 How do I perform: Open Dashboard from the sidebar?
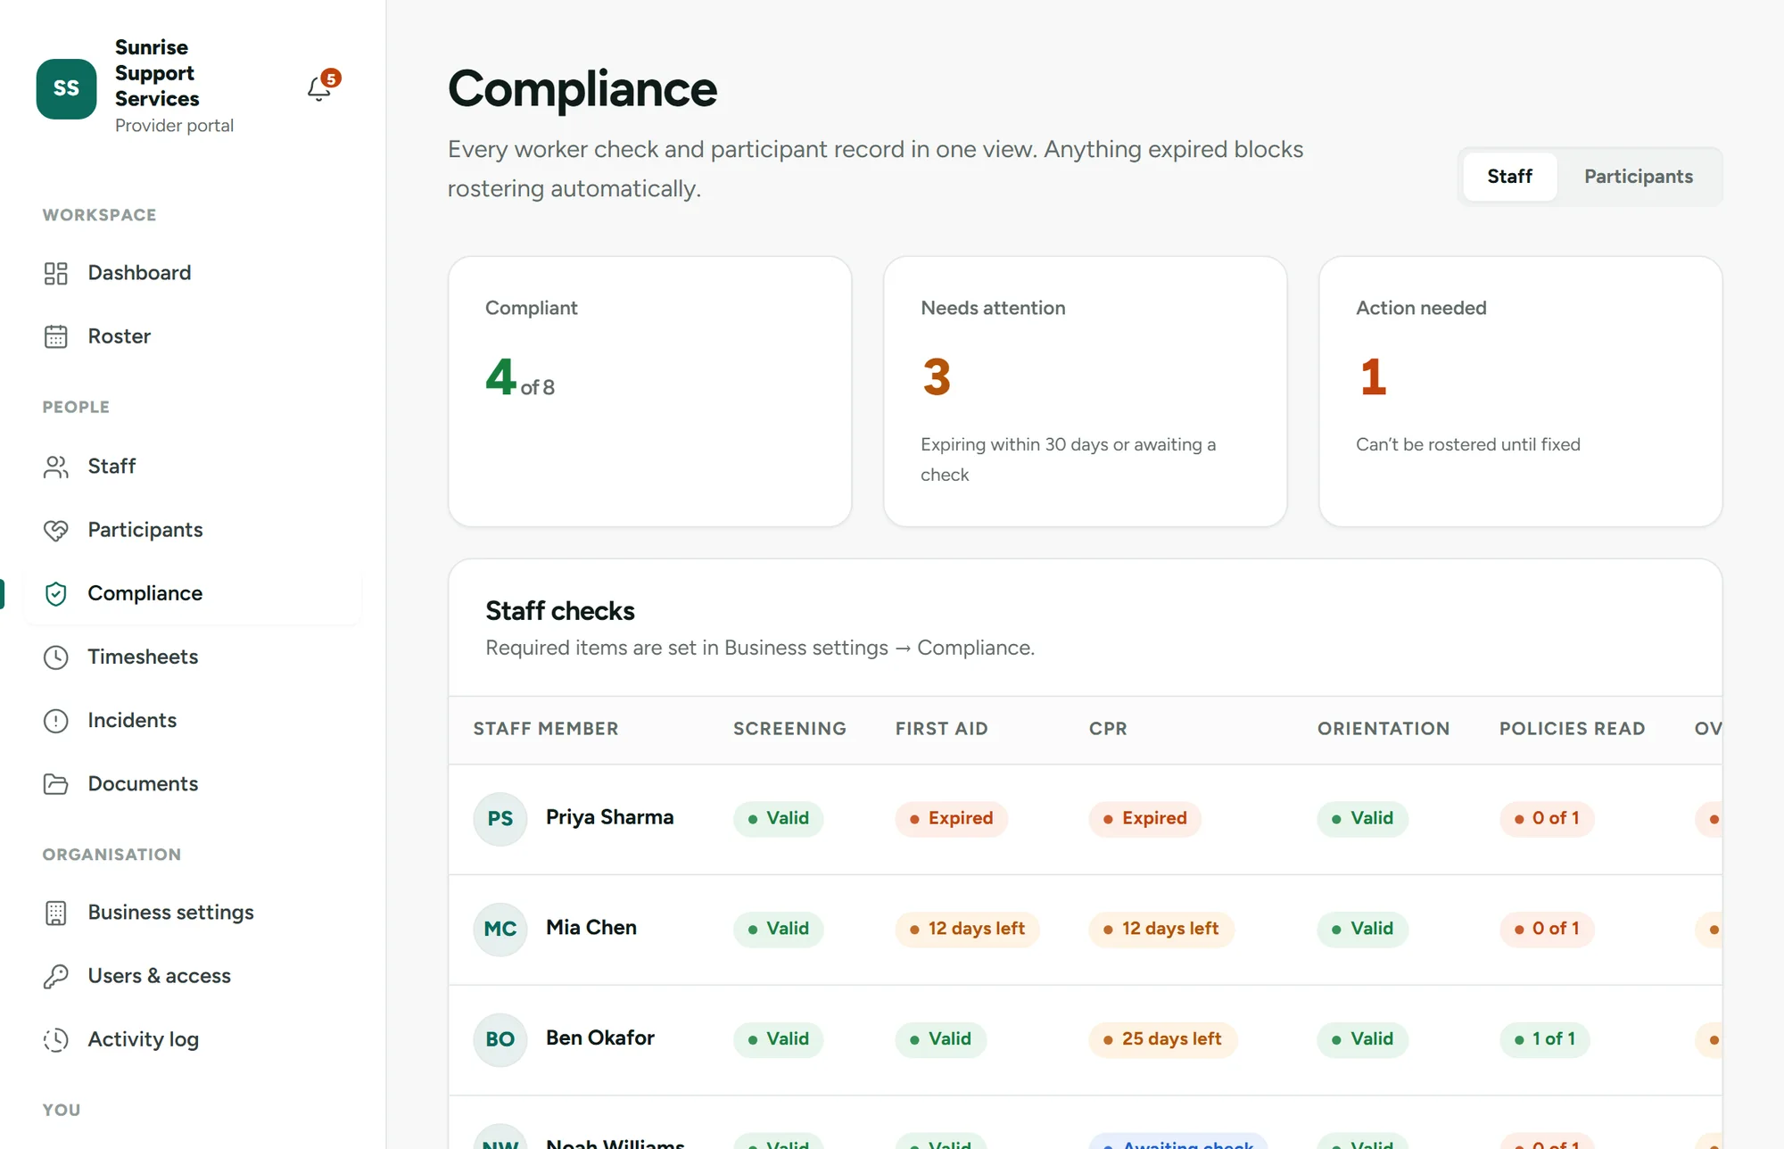click(193, 273)
